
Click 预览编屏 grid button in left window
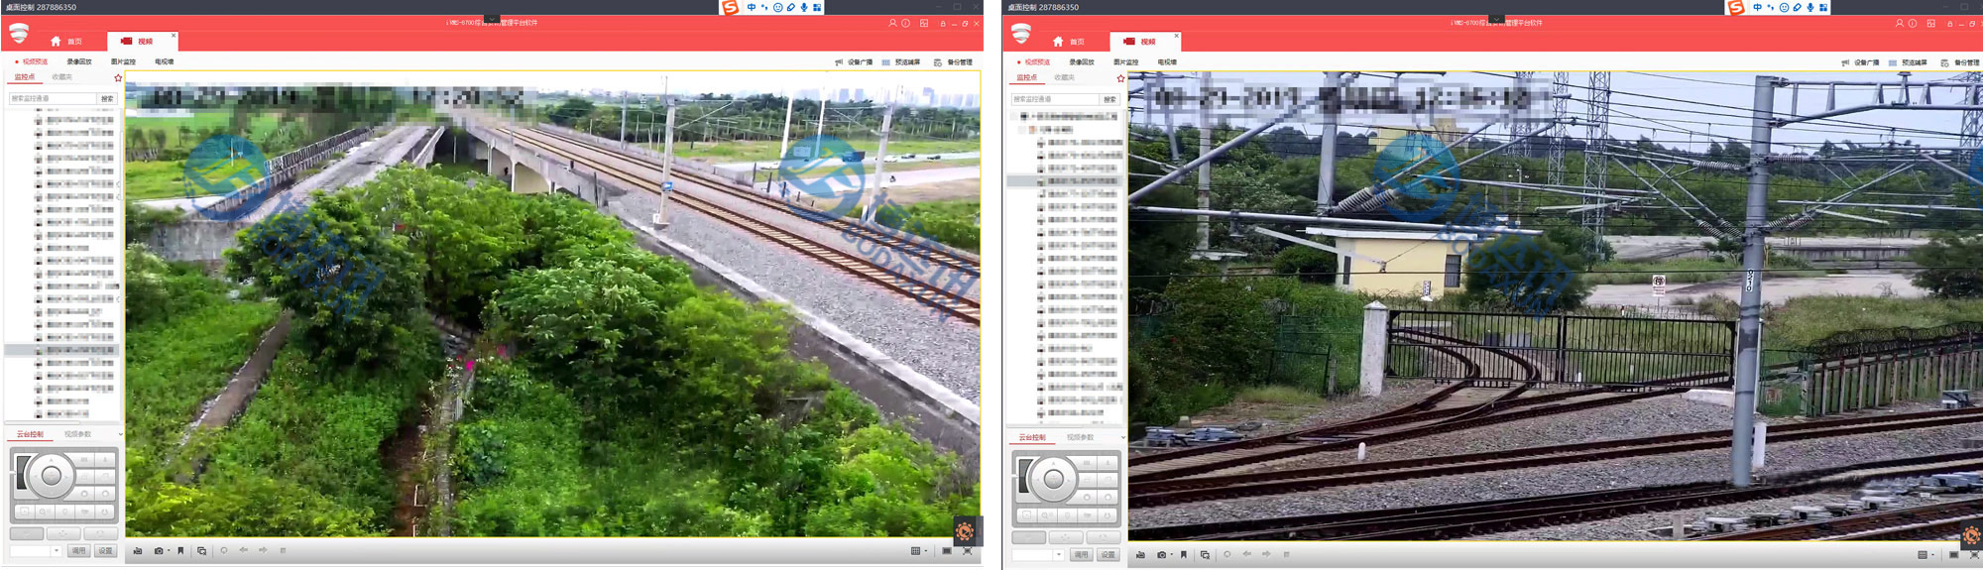point(901,62)
